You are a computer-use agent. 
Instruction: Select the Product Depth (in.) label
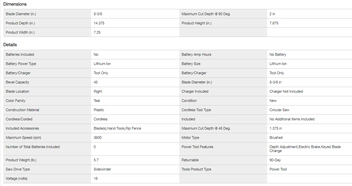pos(20,23)
